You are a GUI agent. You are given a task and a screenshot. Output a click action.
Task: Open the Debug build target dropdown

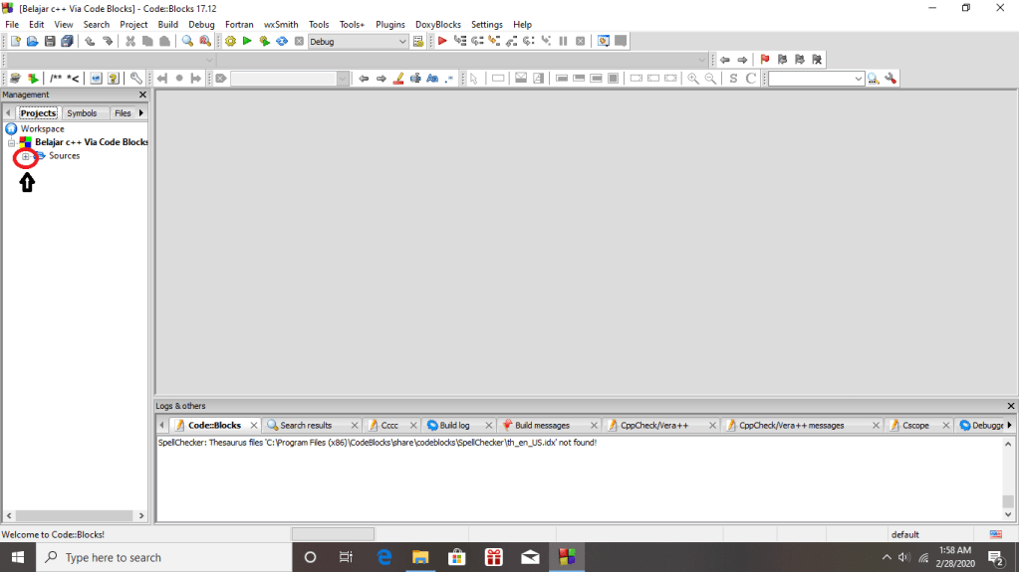pos(402,42)
